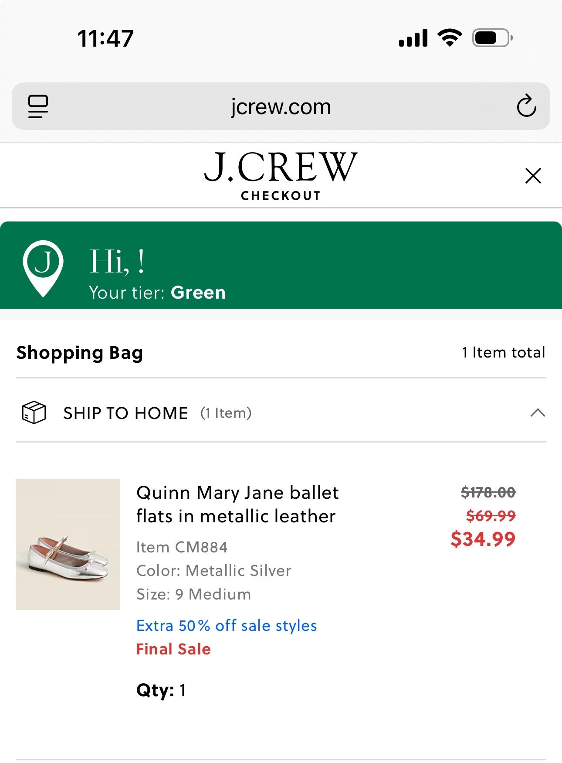Open the browser page reader menu icon
Viewport: 562px width, 763px height.
pos(38,106)
